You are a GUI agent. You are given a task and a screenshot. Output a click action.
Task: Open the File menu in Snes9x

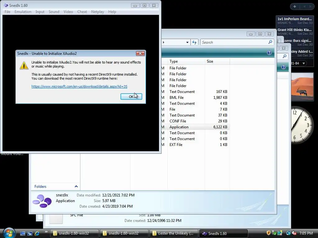pyautogui.click(x=7, y=12)
